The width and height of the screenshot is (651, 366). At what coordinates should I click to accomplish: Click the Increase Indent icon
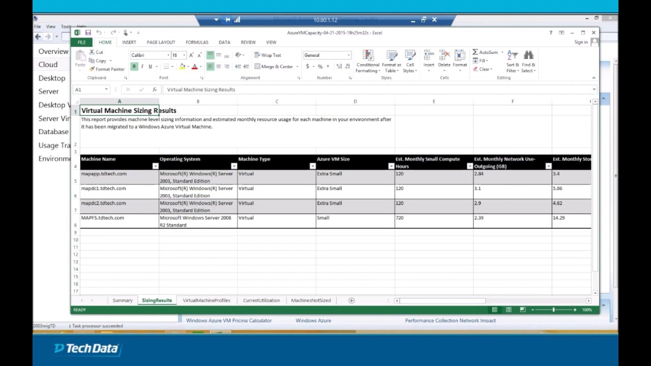pos(246,67)
